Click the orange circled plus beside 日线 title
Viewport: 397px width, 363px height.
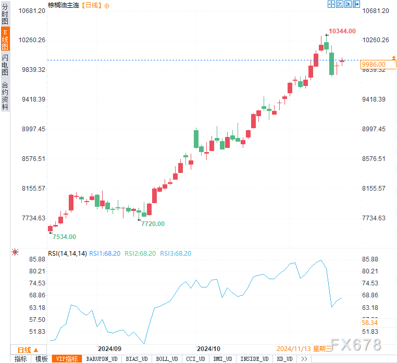(107, 5)
